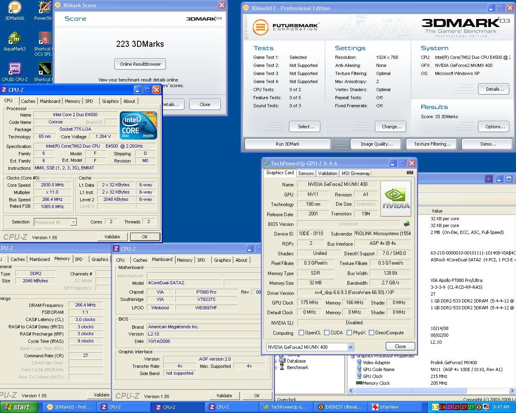516x413 pixels.
Task: Click the EVEREST horizontal scrollbar thumb
Action: click(411, 390)
